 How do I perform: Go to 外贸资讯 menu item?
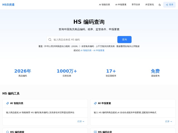pos(150,5)
